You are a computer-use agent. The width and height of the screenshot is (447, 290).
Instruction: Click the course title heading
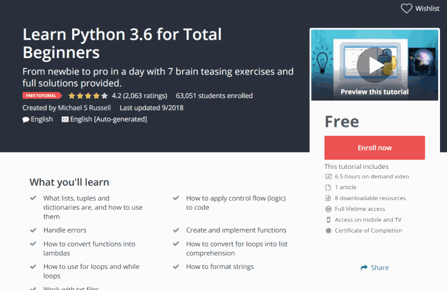pyautogui.click(x=122, y=43)
